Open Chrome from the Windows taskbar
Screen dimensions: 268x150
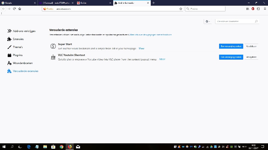pyautogui.click(x=61, y=146)
